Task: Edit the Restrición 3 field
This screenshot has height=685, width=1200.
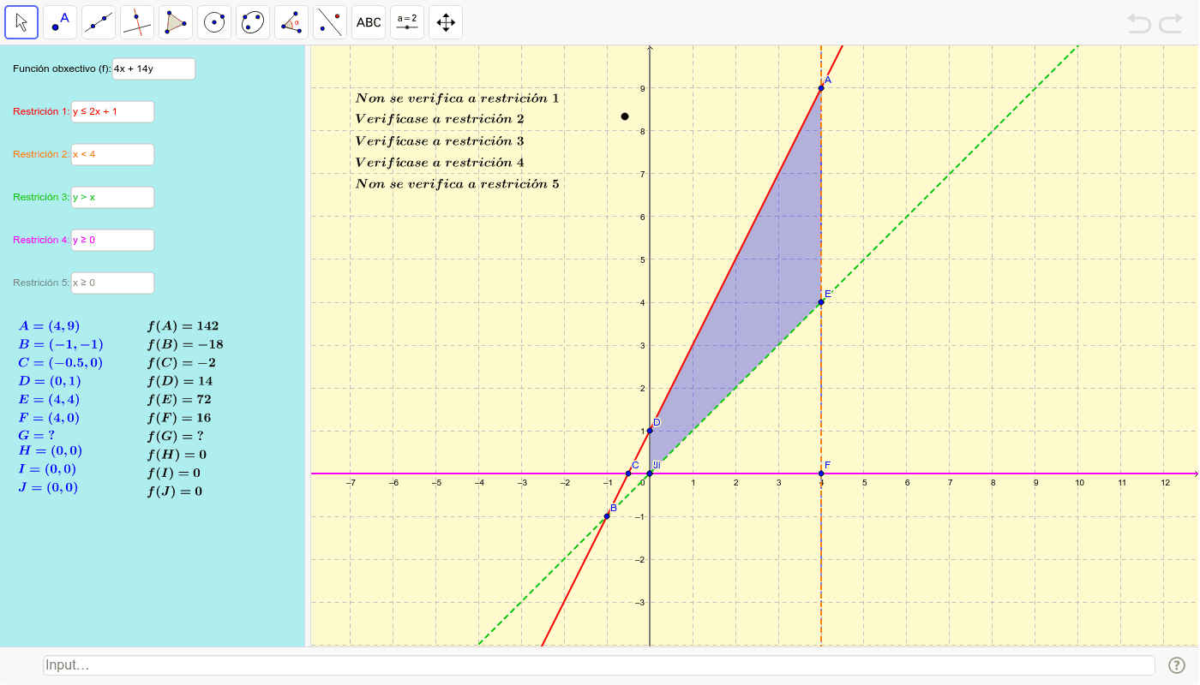Action: 112,197
